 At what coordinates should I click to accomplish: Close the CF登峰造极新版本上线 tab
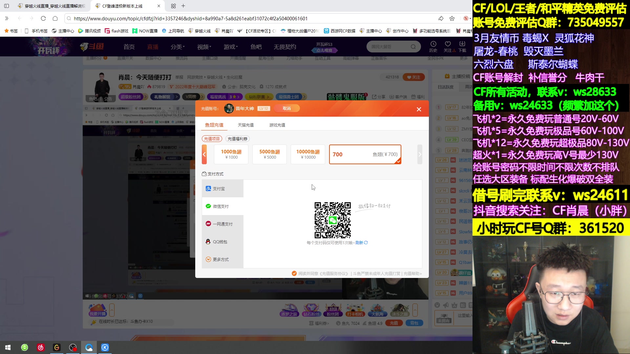[x=159, y=6]
